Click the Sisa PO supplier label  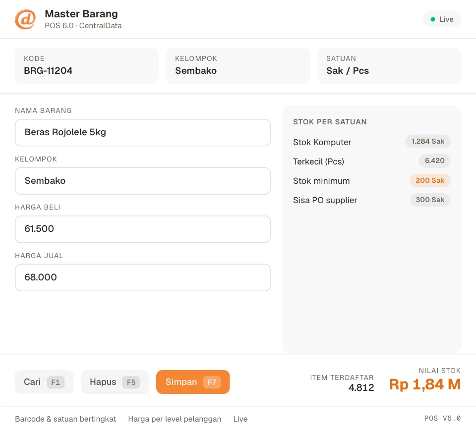click(325, 201)
